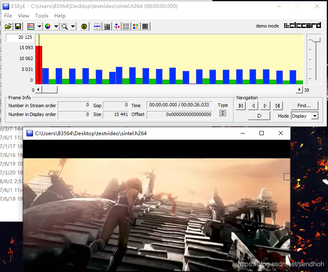Click the 5 031 axis label
Image resolution: width=328 pixels, height=272 pixels.
(28, 69)
